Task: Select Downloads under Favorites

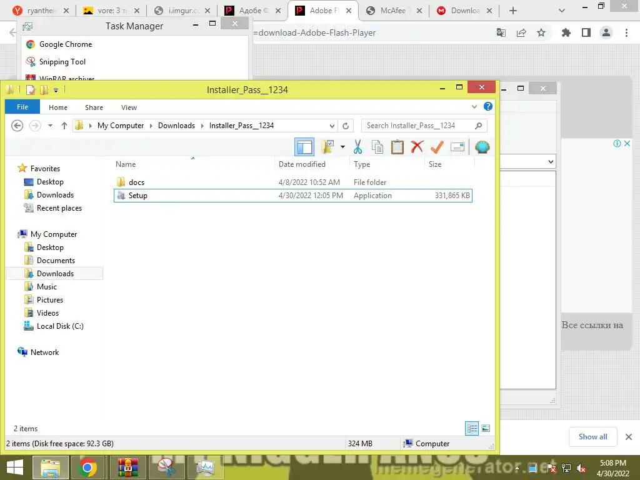Action: pos(55,195)
